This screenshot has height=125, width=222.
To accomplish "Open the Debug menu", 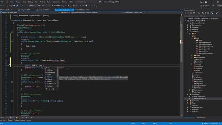I will click(30, 2).
